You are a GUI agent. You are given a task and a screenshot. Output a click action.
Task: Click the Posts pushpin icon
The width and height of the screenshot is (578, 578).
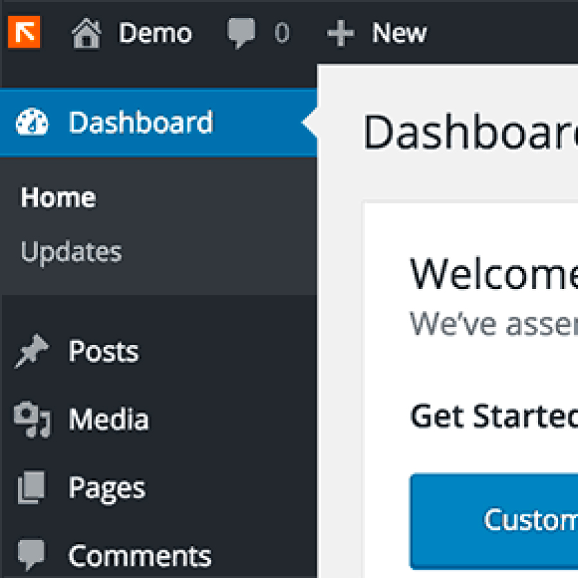(x=31, y=351)
